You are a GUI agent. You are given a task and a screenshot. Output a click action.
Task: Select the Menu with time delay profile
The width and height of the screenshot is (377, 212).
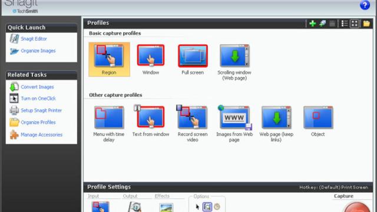coord(109,124)
